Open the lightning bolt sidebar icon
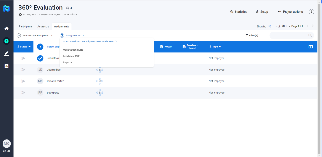The image size is (322, 157). pyautogui.click(x=6, y=41)
